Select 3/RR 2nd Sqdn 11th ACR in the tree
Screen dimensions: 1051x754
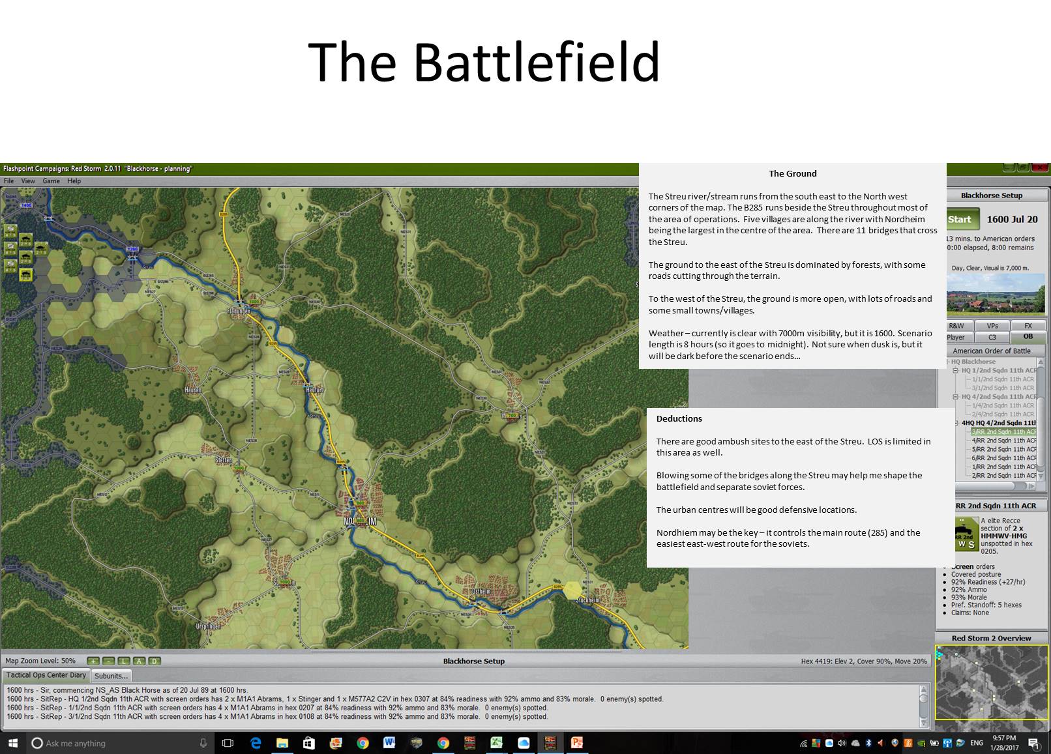1003,431
